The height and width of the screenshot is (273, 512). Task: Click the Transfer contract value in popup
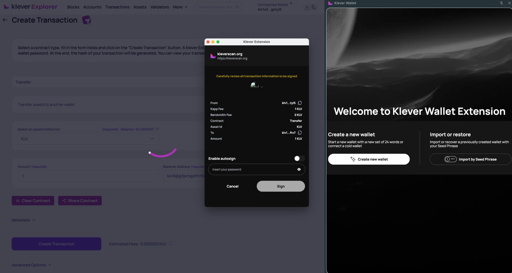[296, 121]
